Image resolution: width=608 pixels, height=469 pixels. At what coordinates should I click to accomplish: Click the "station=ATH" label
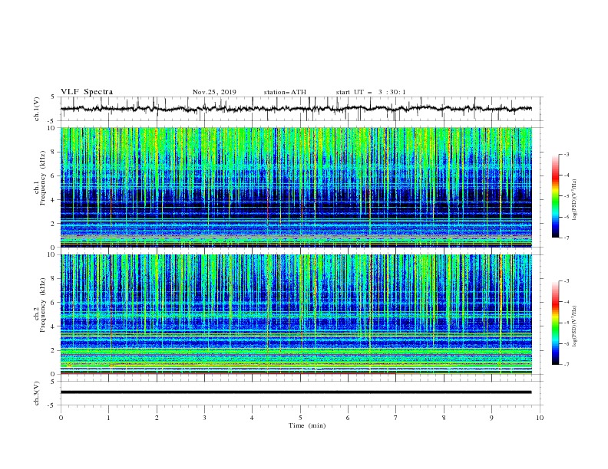coord(285,92)
